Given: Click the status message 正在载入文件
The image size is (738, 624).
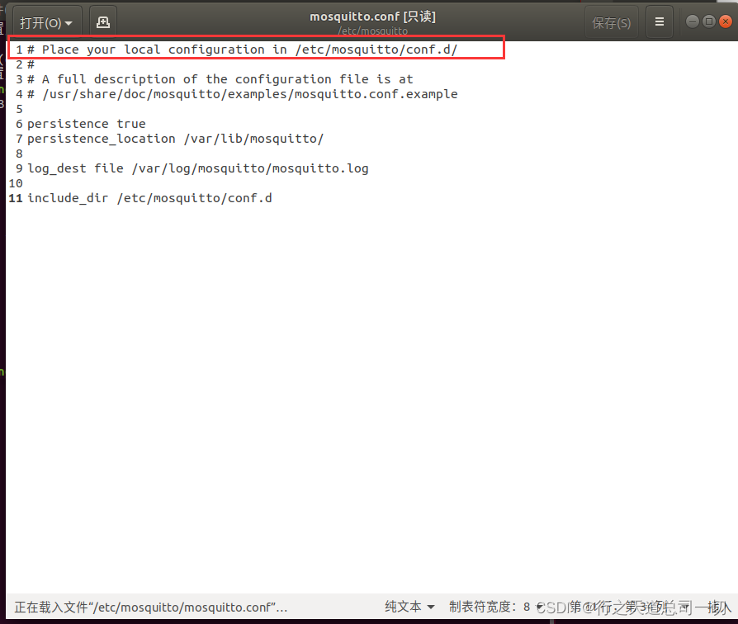Looking at the screenshot, I should (x=150, y=607).
